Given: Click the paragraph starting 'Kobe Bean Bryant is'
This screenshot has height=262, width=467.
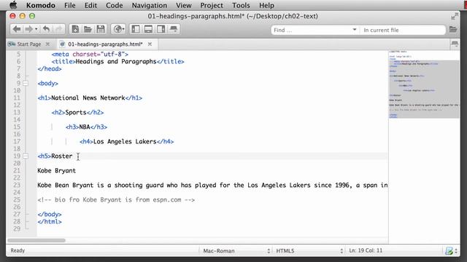Looking at the screenshot, I should (212, 185).
